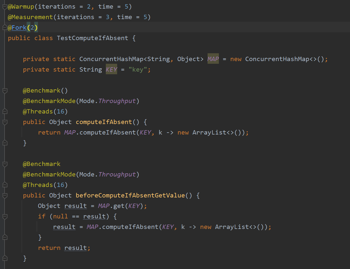Click the gutter marker next to @Threads(16)
This screenshot has width=350, height=269.
click(5, 111)
